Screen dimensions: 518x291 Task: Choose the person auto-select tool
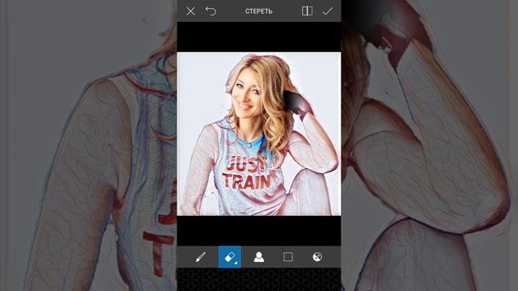pyautogui.click(x=259, y=257)
